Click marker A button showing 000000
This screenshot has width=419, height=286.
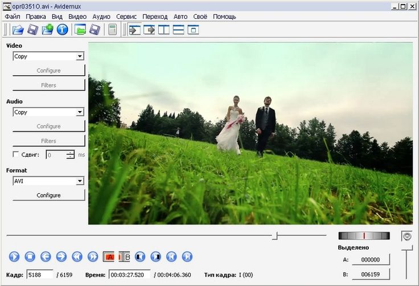(371, 260)
